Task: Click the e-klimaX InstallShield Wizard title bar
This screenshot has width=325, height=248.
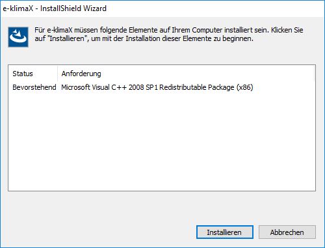Action: [162, 8]
